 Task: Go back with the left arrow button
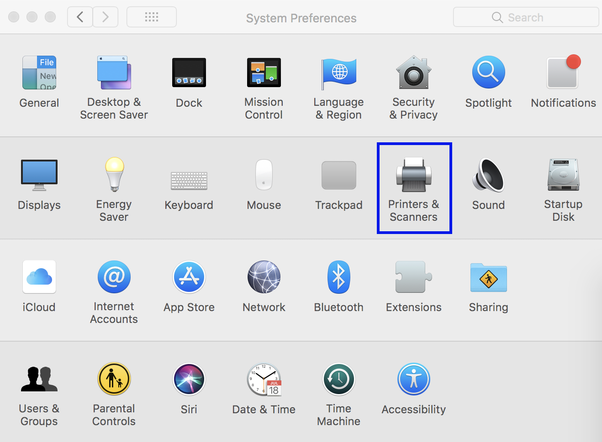80,17
